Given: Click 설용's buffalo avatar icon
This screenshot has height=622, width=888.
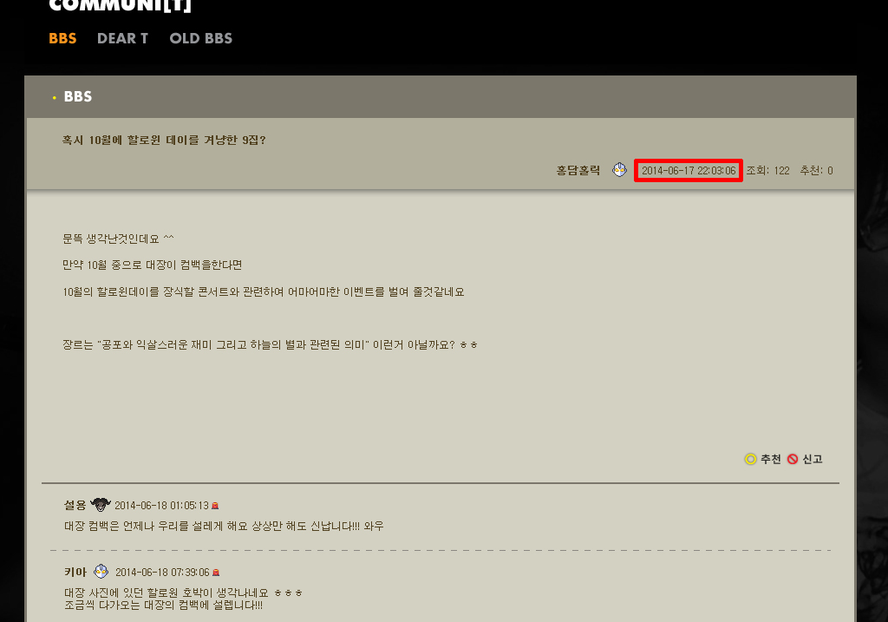Looking at the screenshot, I should (101, 504).
